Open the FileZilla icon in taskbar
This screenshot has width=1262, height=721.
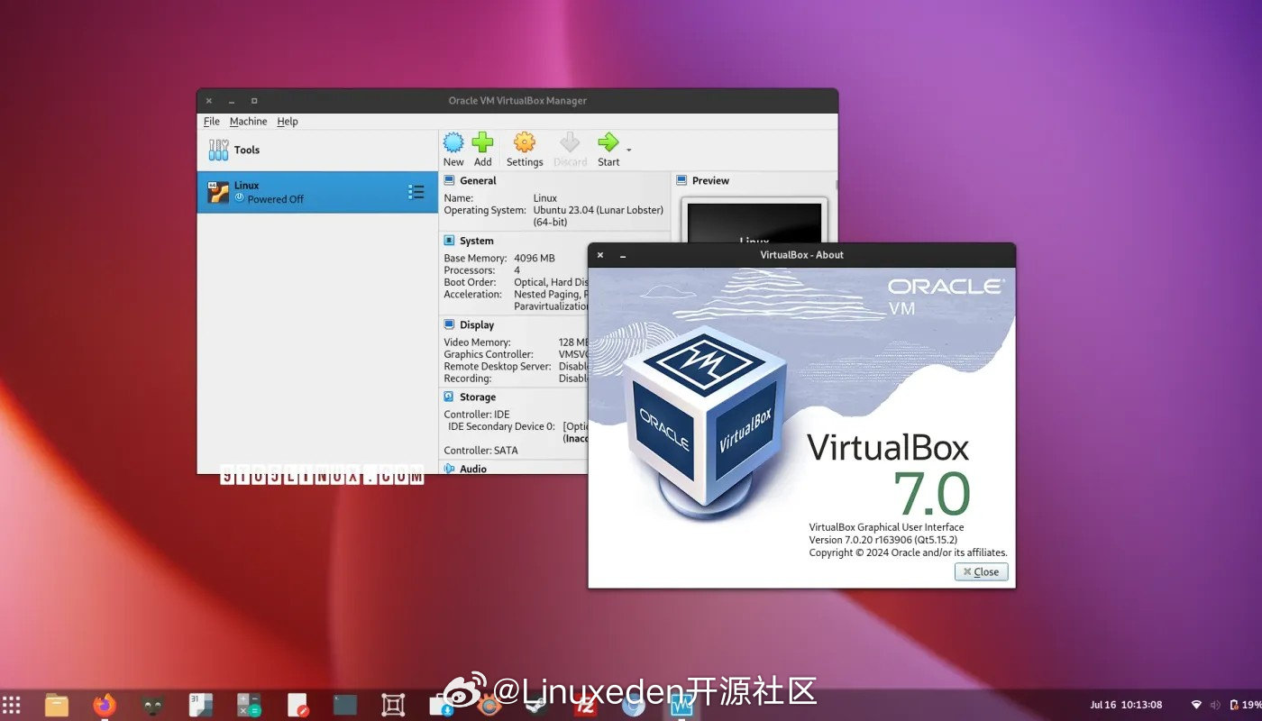(x=586, y=706)
